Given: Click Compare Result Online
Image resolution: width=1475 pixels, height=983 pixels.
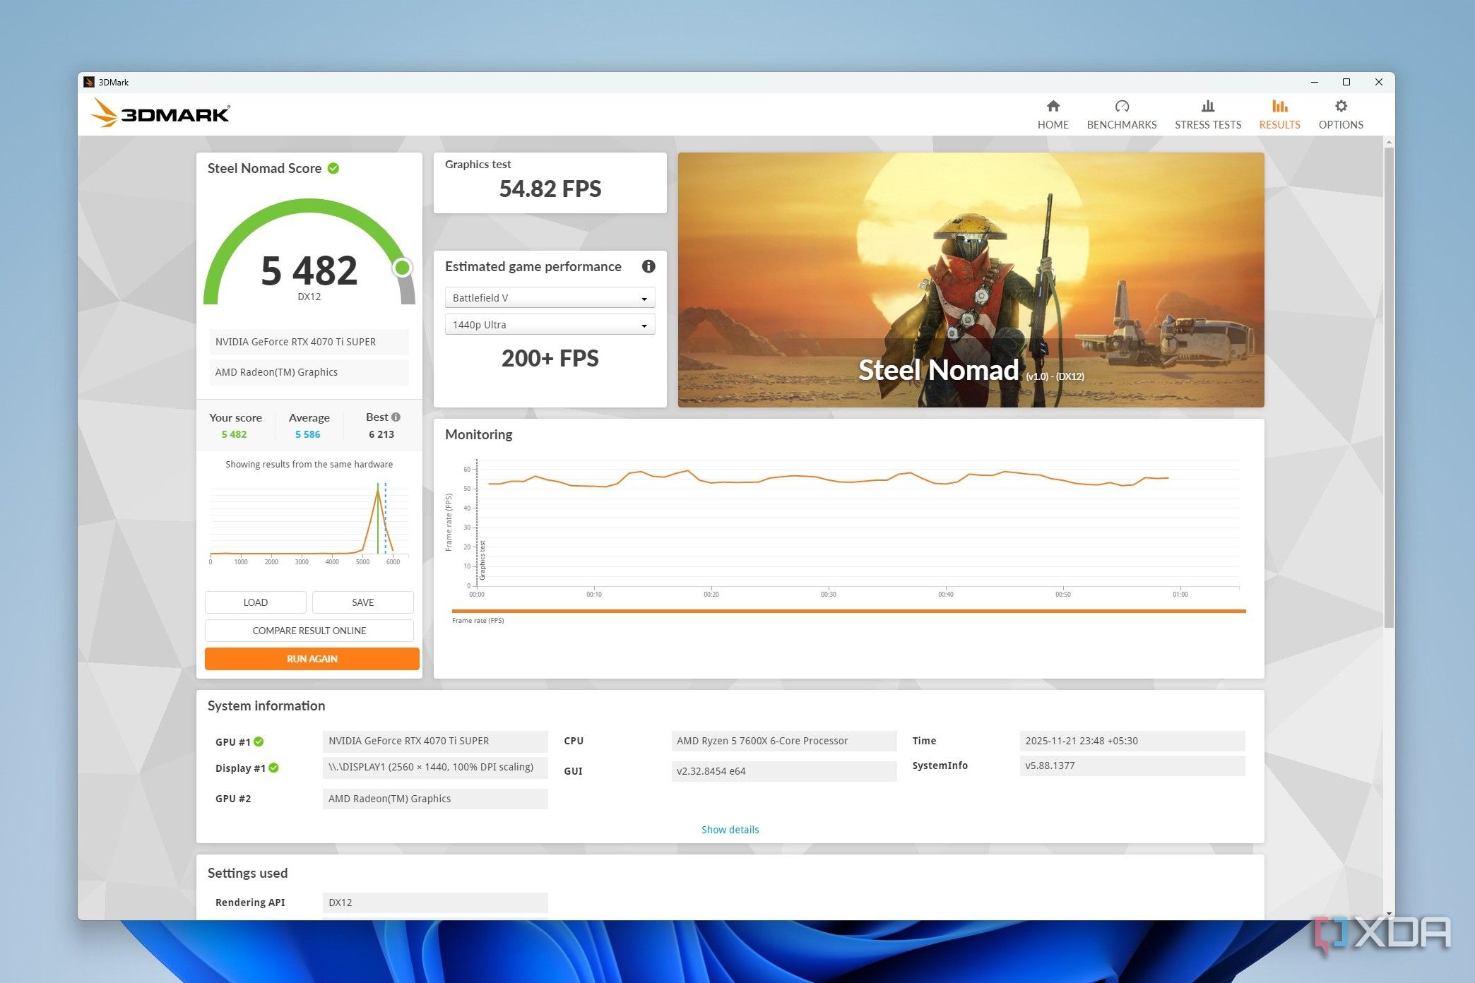Looking at the screenshot, I should [x=309, y=631].
